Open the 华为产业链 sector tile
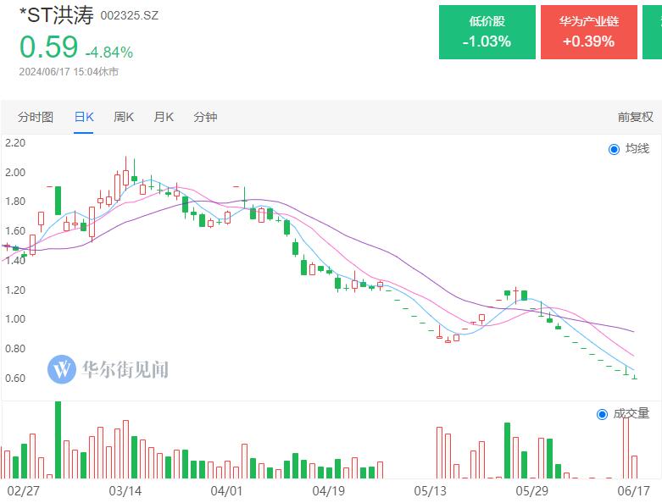Image resolution: width=662 pixels, height=503 pixels. [x=589, y=32]
